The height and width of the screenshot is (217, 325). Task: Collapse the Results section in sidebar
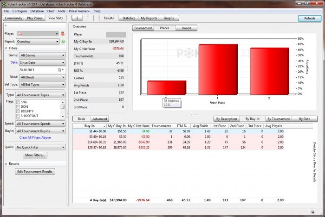[6, 164]
